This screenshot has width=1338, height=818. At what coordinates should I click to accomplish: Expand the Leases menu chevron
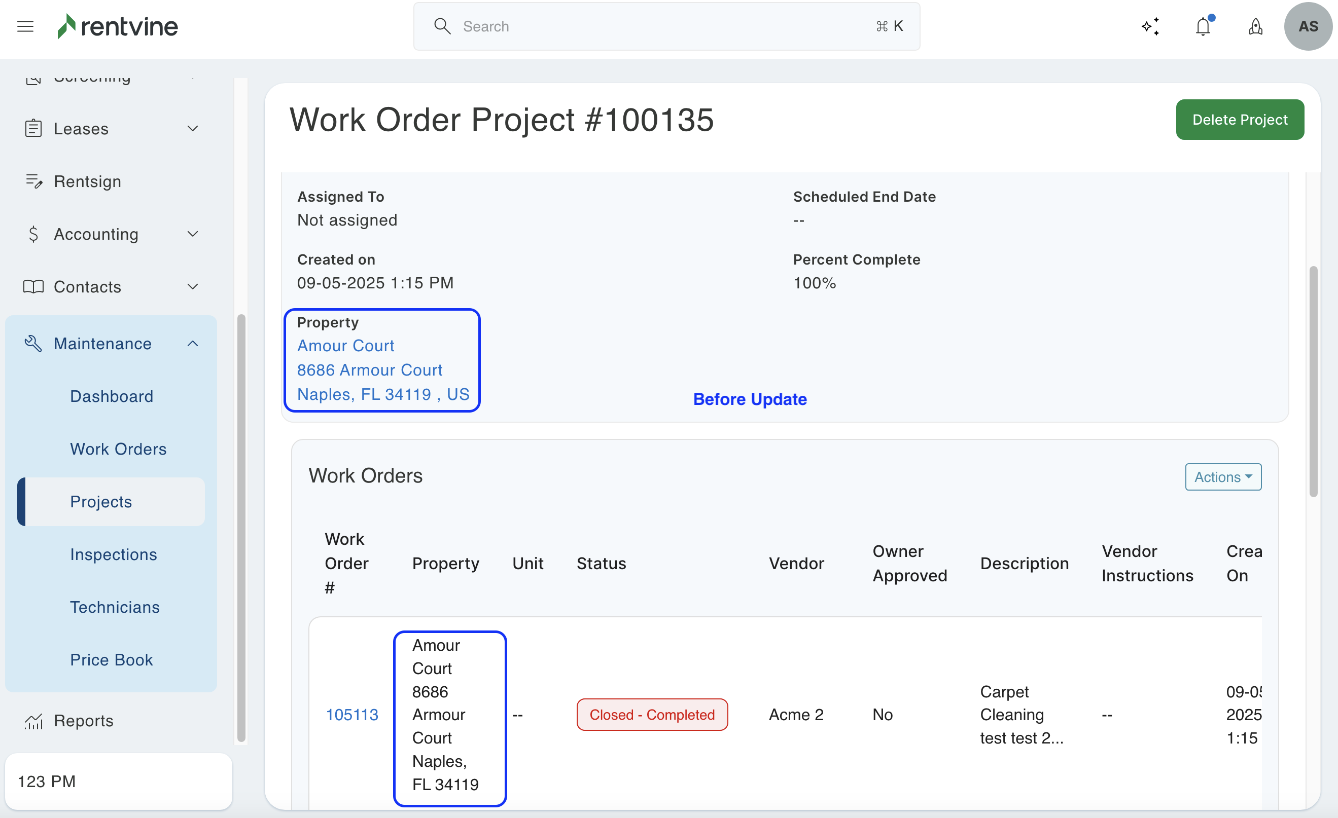[x=193, y=129]
